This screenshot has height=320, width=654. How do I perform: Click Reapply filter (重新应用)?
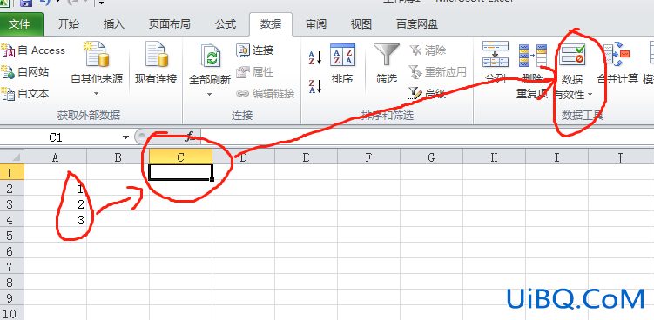437,72
